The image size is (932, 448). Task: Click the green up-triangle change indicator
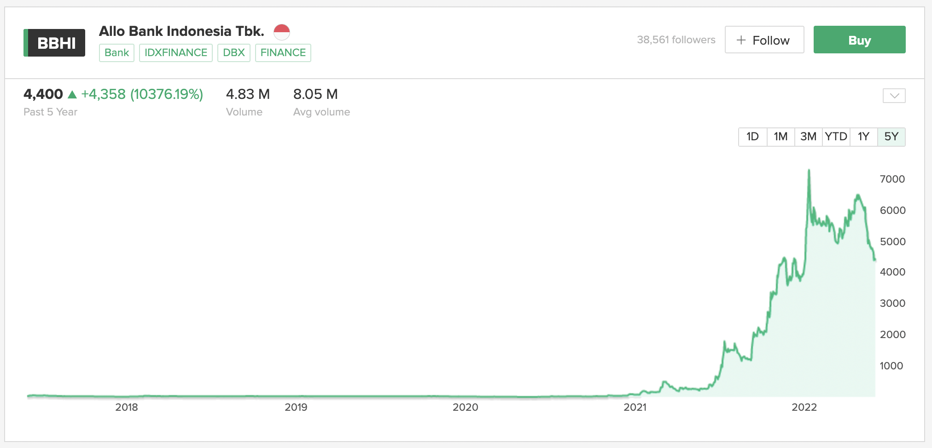coord(72,95)
